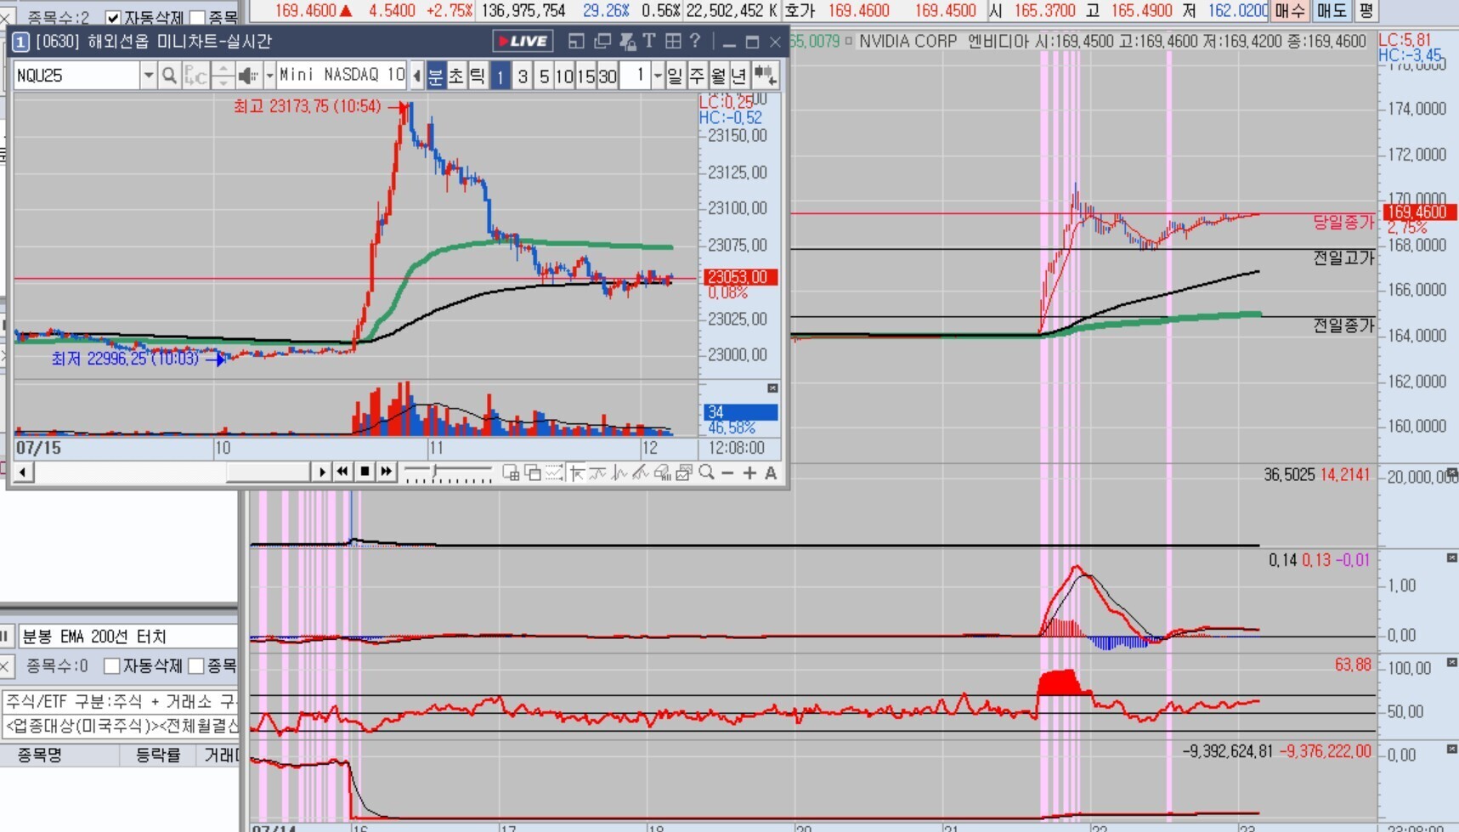The width and height of the screenshot is (1459, 832).
Task: Switch mini chart to 일 daily period
Action: pyautogui.click(x=675, y=76)
